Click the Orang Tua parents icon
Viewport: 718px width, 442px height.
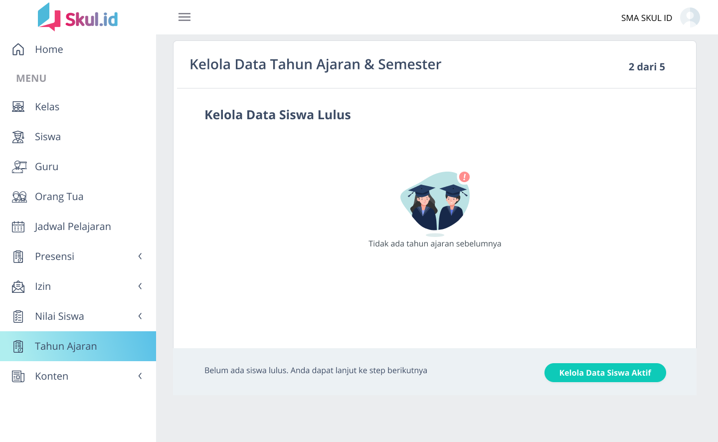[19, 197]
